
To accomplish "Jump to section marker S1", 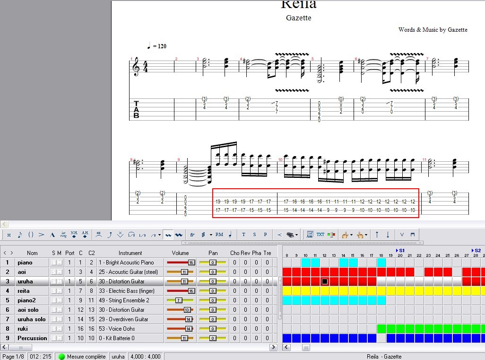I will [x=400, y=250].
